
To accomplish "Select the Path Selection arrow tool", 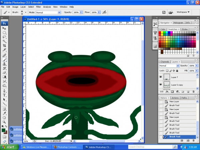I will pos(4,99).
